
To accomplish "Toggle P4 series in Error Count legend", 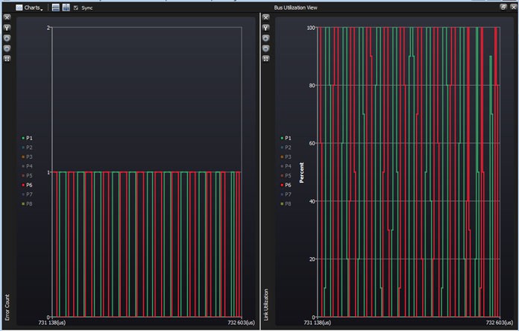I will pyautogui.click(x=27, y=166).
